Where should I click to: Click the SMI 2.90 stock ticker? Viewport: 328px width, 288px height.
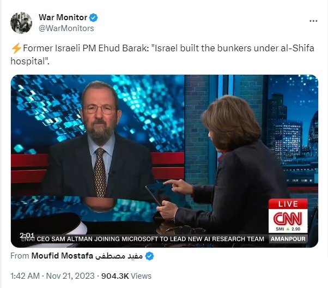(288, 229)
